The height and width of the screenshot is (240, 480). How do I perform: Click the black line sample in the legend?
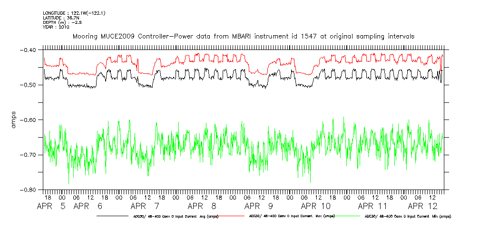point(114,216)
